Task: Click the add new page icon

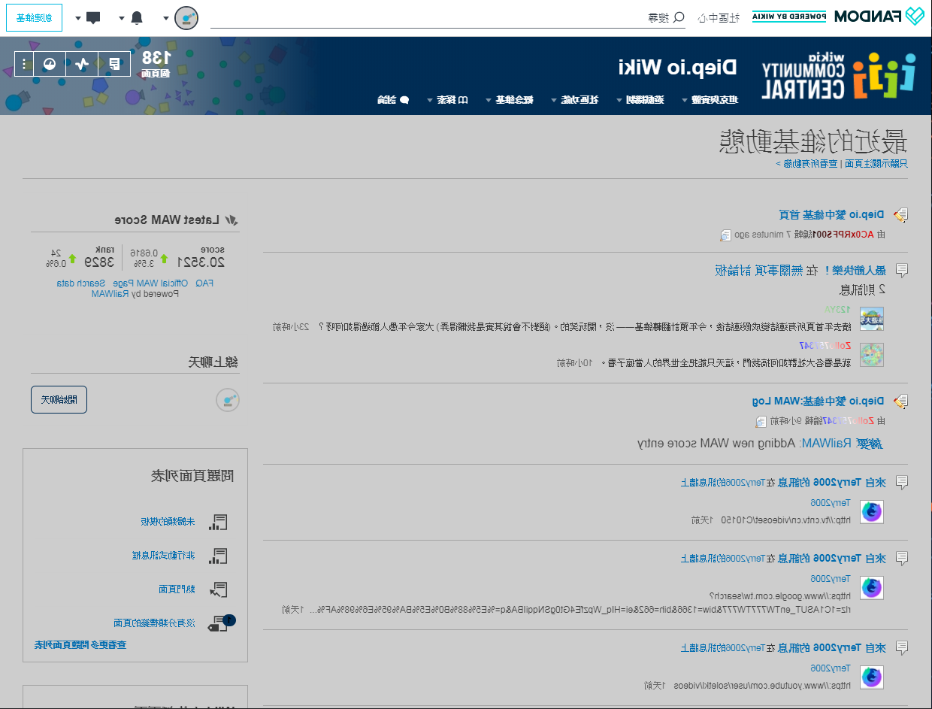Action: [x=114, y=64]
